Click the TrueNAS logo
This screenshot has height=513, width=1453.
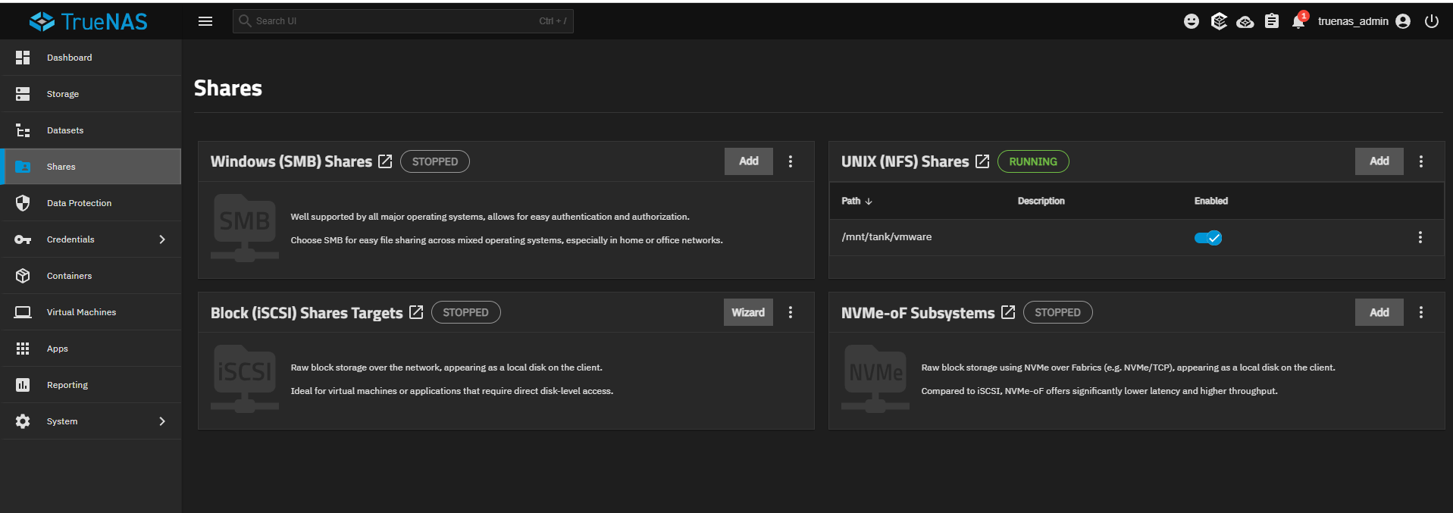coord(89,21)
